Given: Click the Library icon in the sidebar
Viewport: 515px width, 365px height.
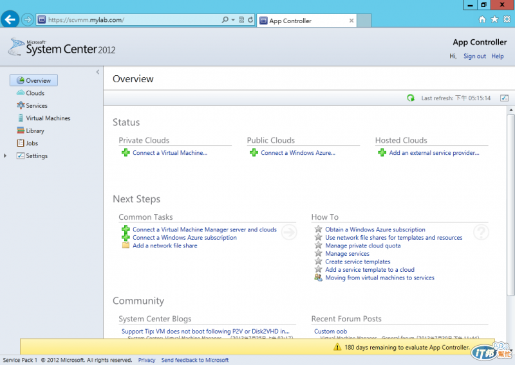Looking at the screenshot, I should pyautogui.click(x=21, y=130).
